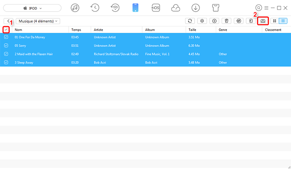Toggle the select-all checkbox

(6, 29)
